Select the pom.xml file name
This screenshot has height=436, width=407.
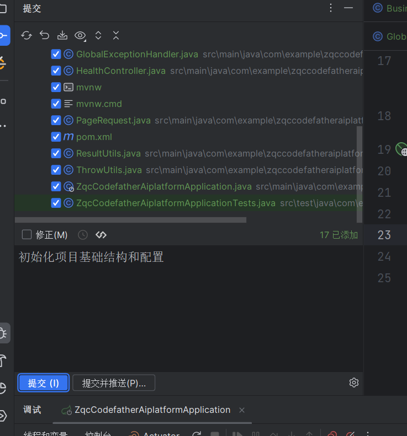(94, 137)
